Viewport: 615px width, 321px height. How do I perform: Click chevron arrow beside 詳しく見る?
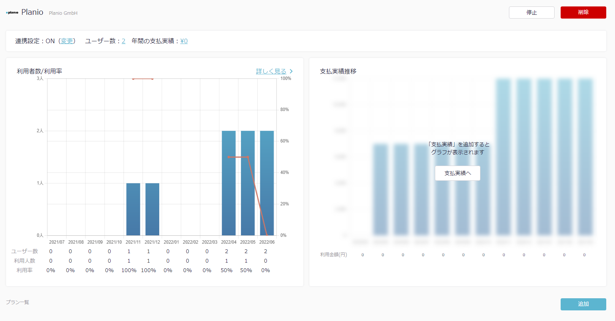click(291, 71)
